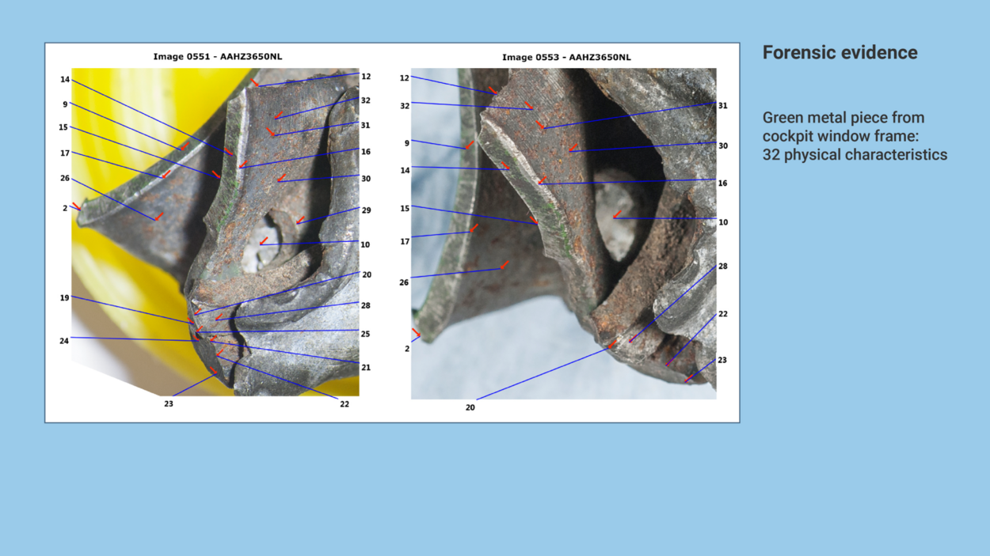This screenshot has width=990, height=556.
Task: Select label 10 in Image 0553
Action: coord(723,223)
